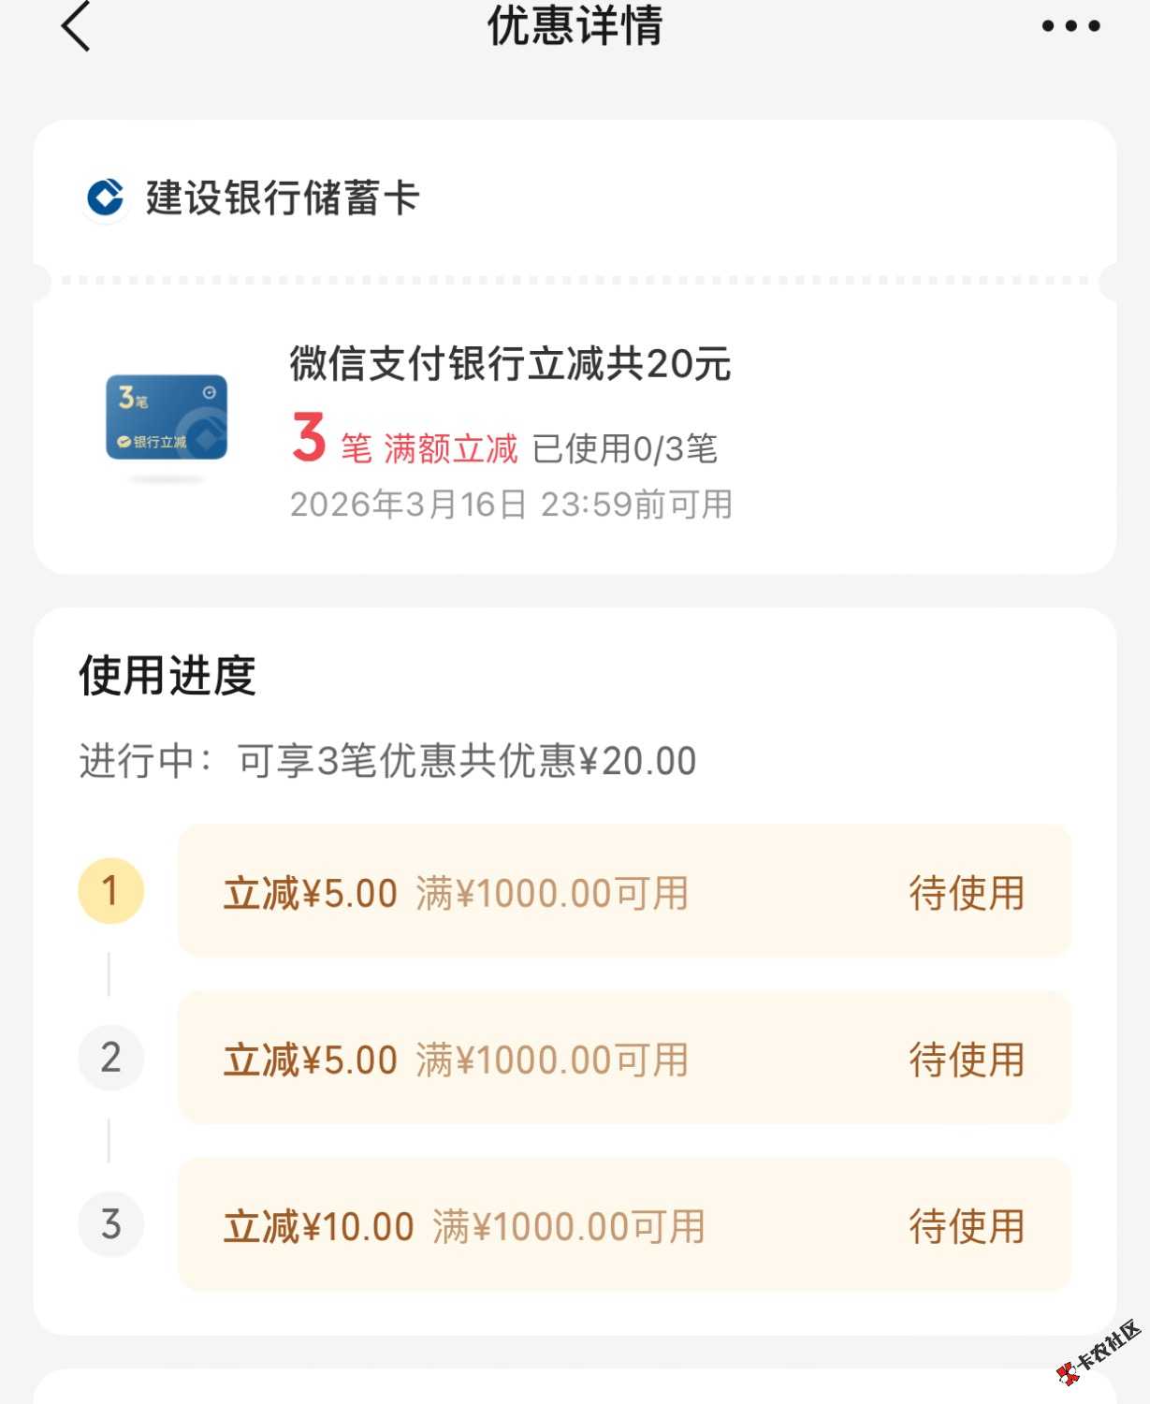This screenshot has width=1150, height=1404.
Task: Select the step 2 progress circle
Action: (x=110, y=1057)
